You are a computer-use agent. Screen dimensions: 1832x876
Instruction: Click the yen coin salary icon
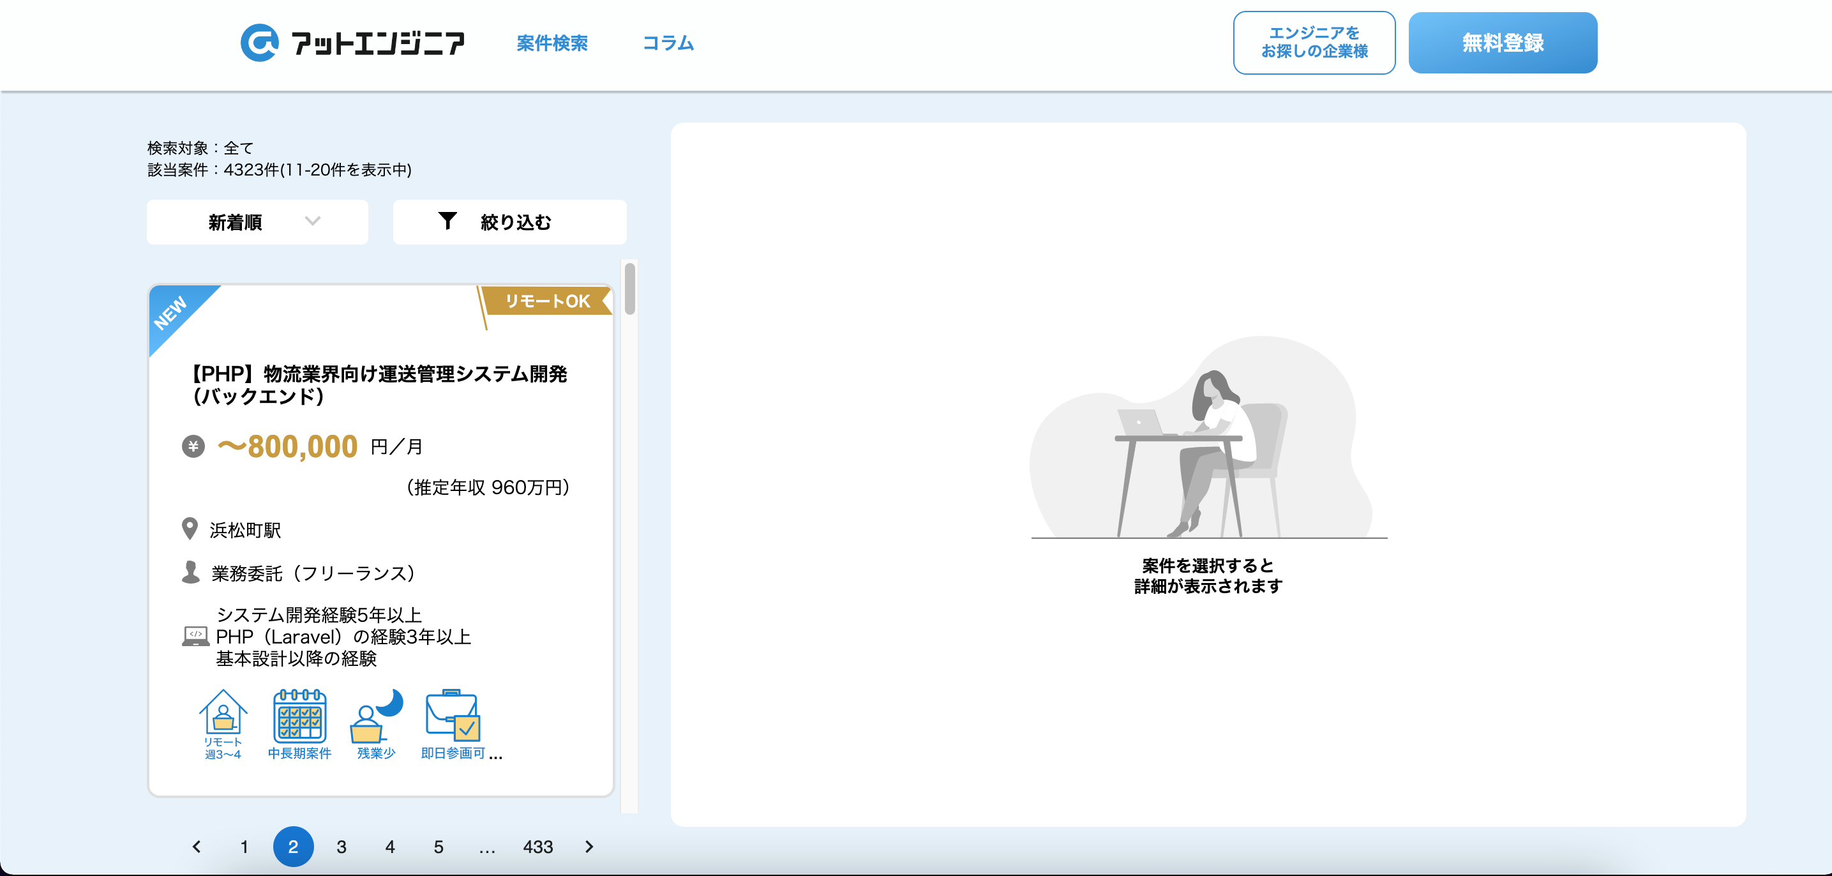[x=193, y=446]
